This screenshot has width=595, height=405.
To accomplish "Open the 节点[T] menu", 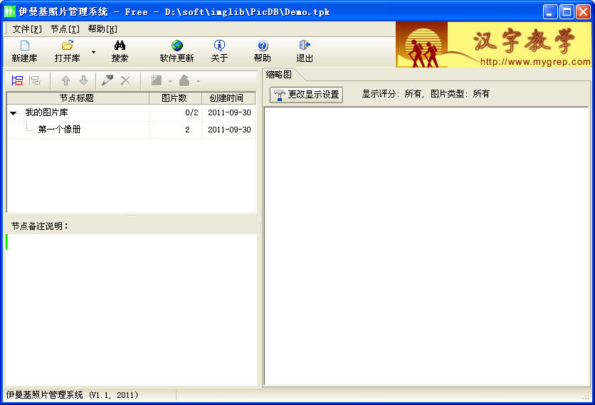I will point(65,29).
